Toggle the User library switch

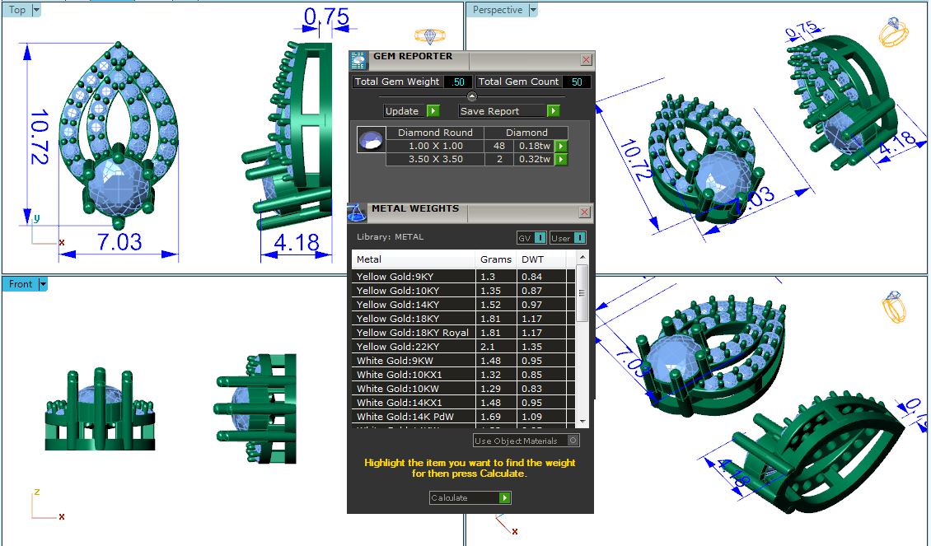[x=568, y=238]
